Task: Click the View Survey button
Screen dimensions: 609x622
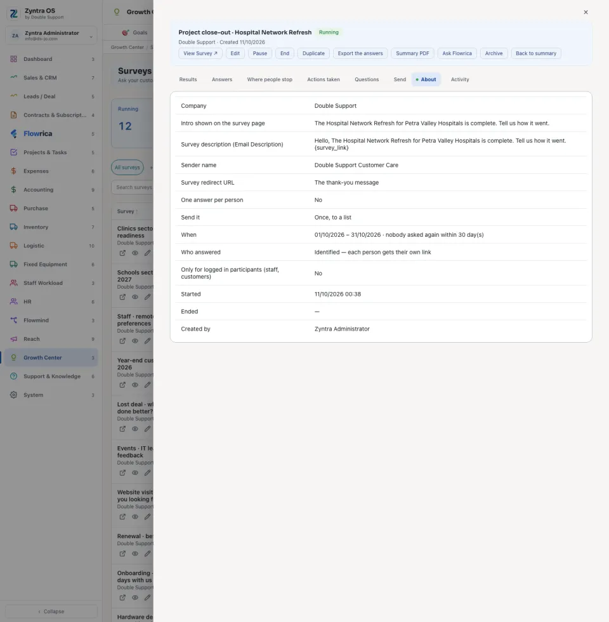Action: (x=200, y=53)
